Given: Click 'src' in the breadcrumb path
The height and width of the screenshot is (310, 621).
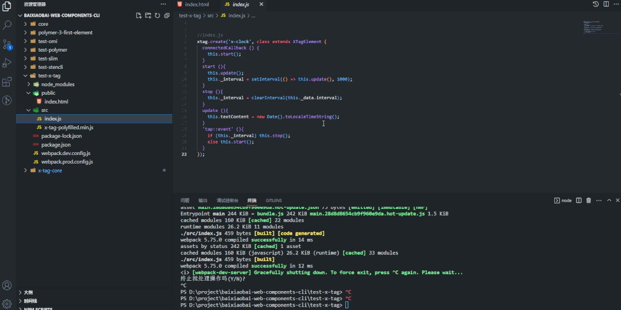Looking at the screenshot, I should pyautogui.click(x=211, y=15).
